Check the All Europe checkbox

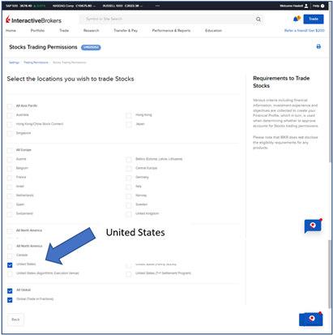pos(10,150)
